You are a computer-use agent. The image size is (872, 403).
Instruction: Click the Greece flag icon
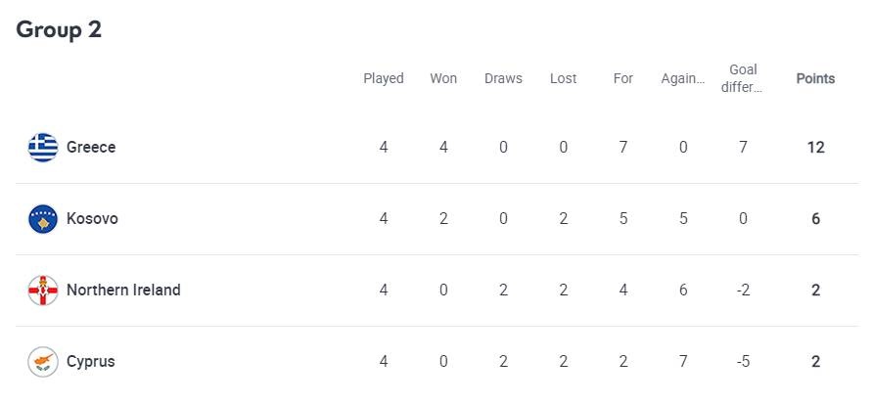43,148
